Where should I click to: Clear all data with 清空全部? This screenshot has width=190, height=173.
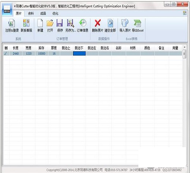point(110,25)
